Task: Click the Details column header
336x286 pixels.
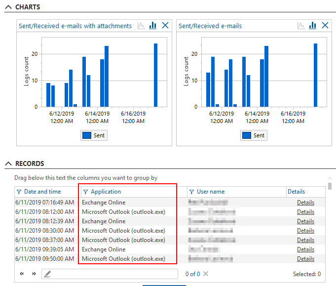Action: pyautogui.click(x=296, y=192)
